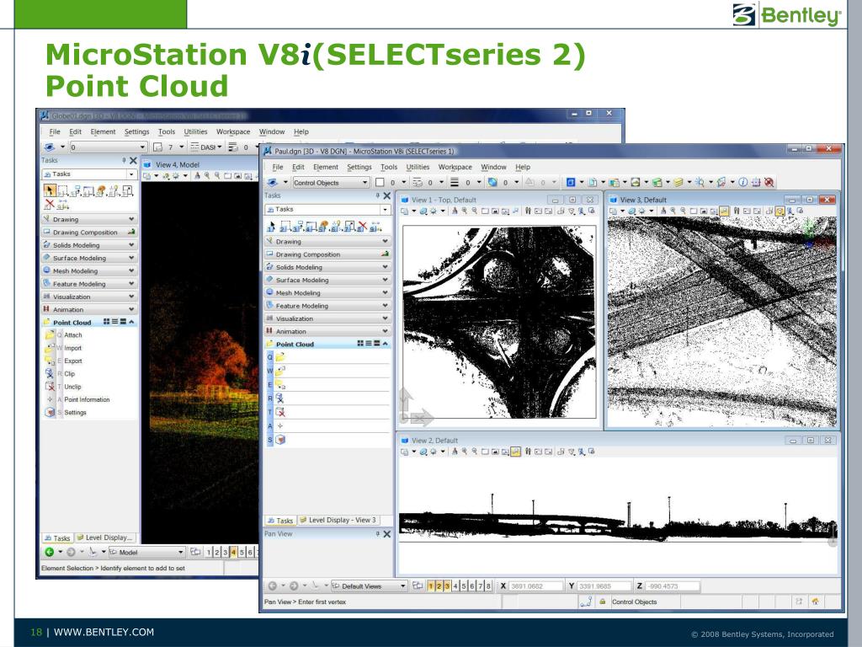
Task: Open the Model dropdown in Globe01 bottom toolbar
Action: [146, 553]
